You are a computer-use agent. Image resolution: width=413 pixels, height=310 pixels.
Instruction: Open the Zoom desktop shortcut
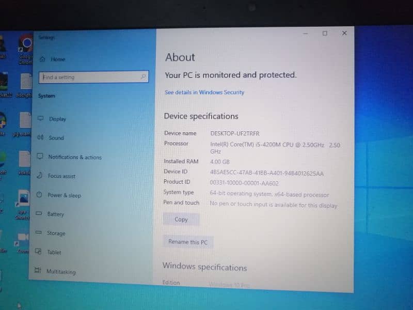tap(23, 243)
